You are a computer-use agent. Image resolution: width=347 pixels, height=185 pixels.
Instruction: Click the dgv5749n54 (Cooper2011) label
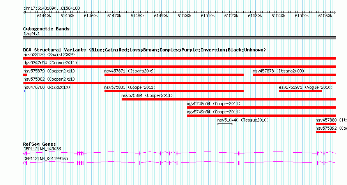pyautogui.click(x=214, y=112)
